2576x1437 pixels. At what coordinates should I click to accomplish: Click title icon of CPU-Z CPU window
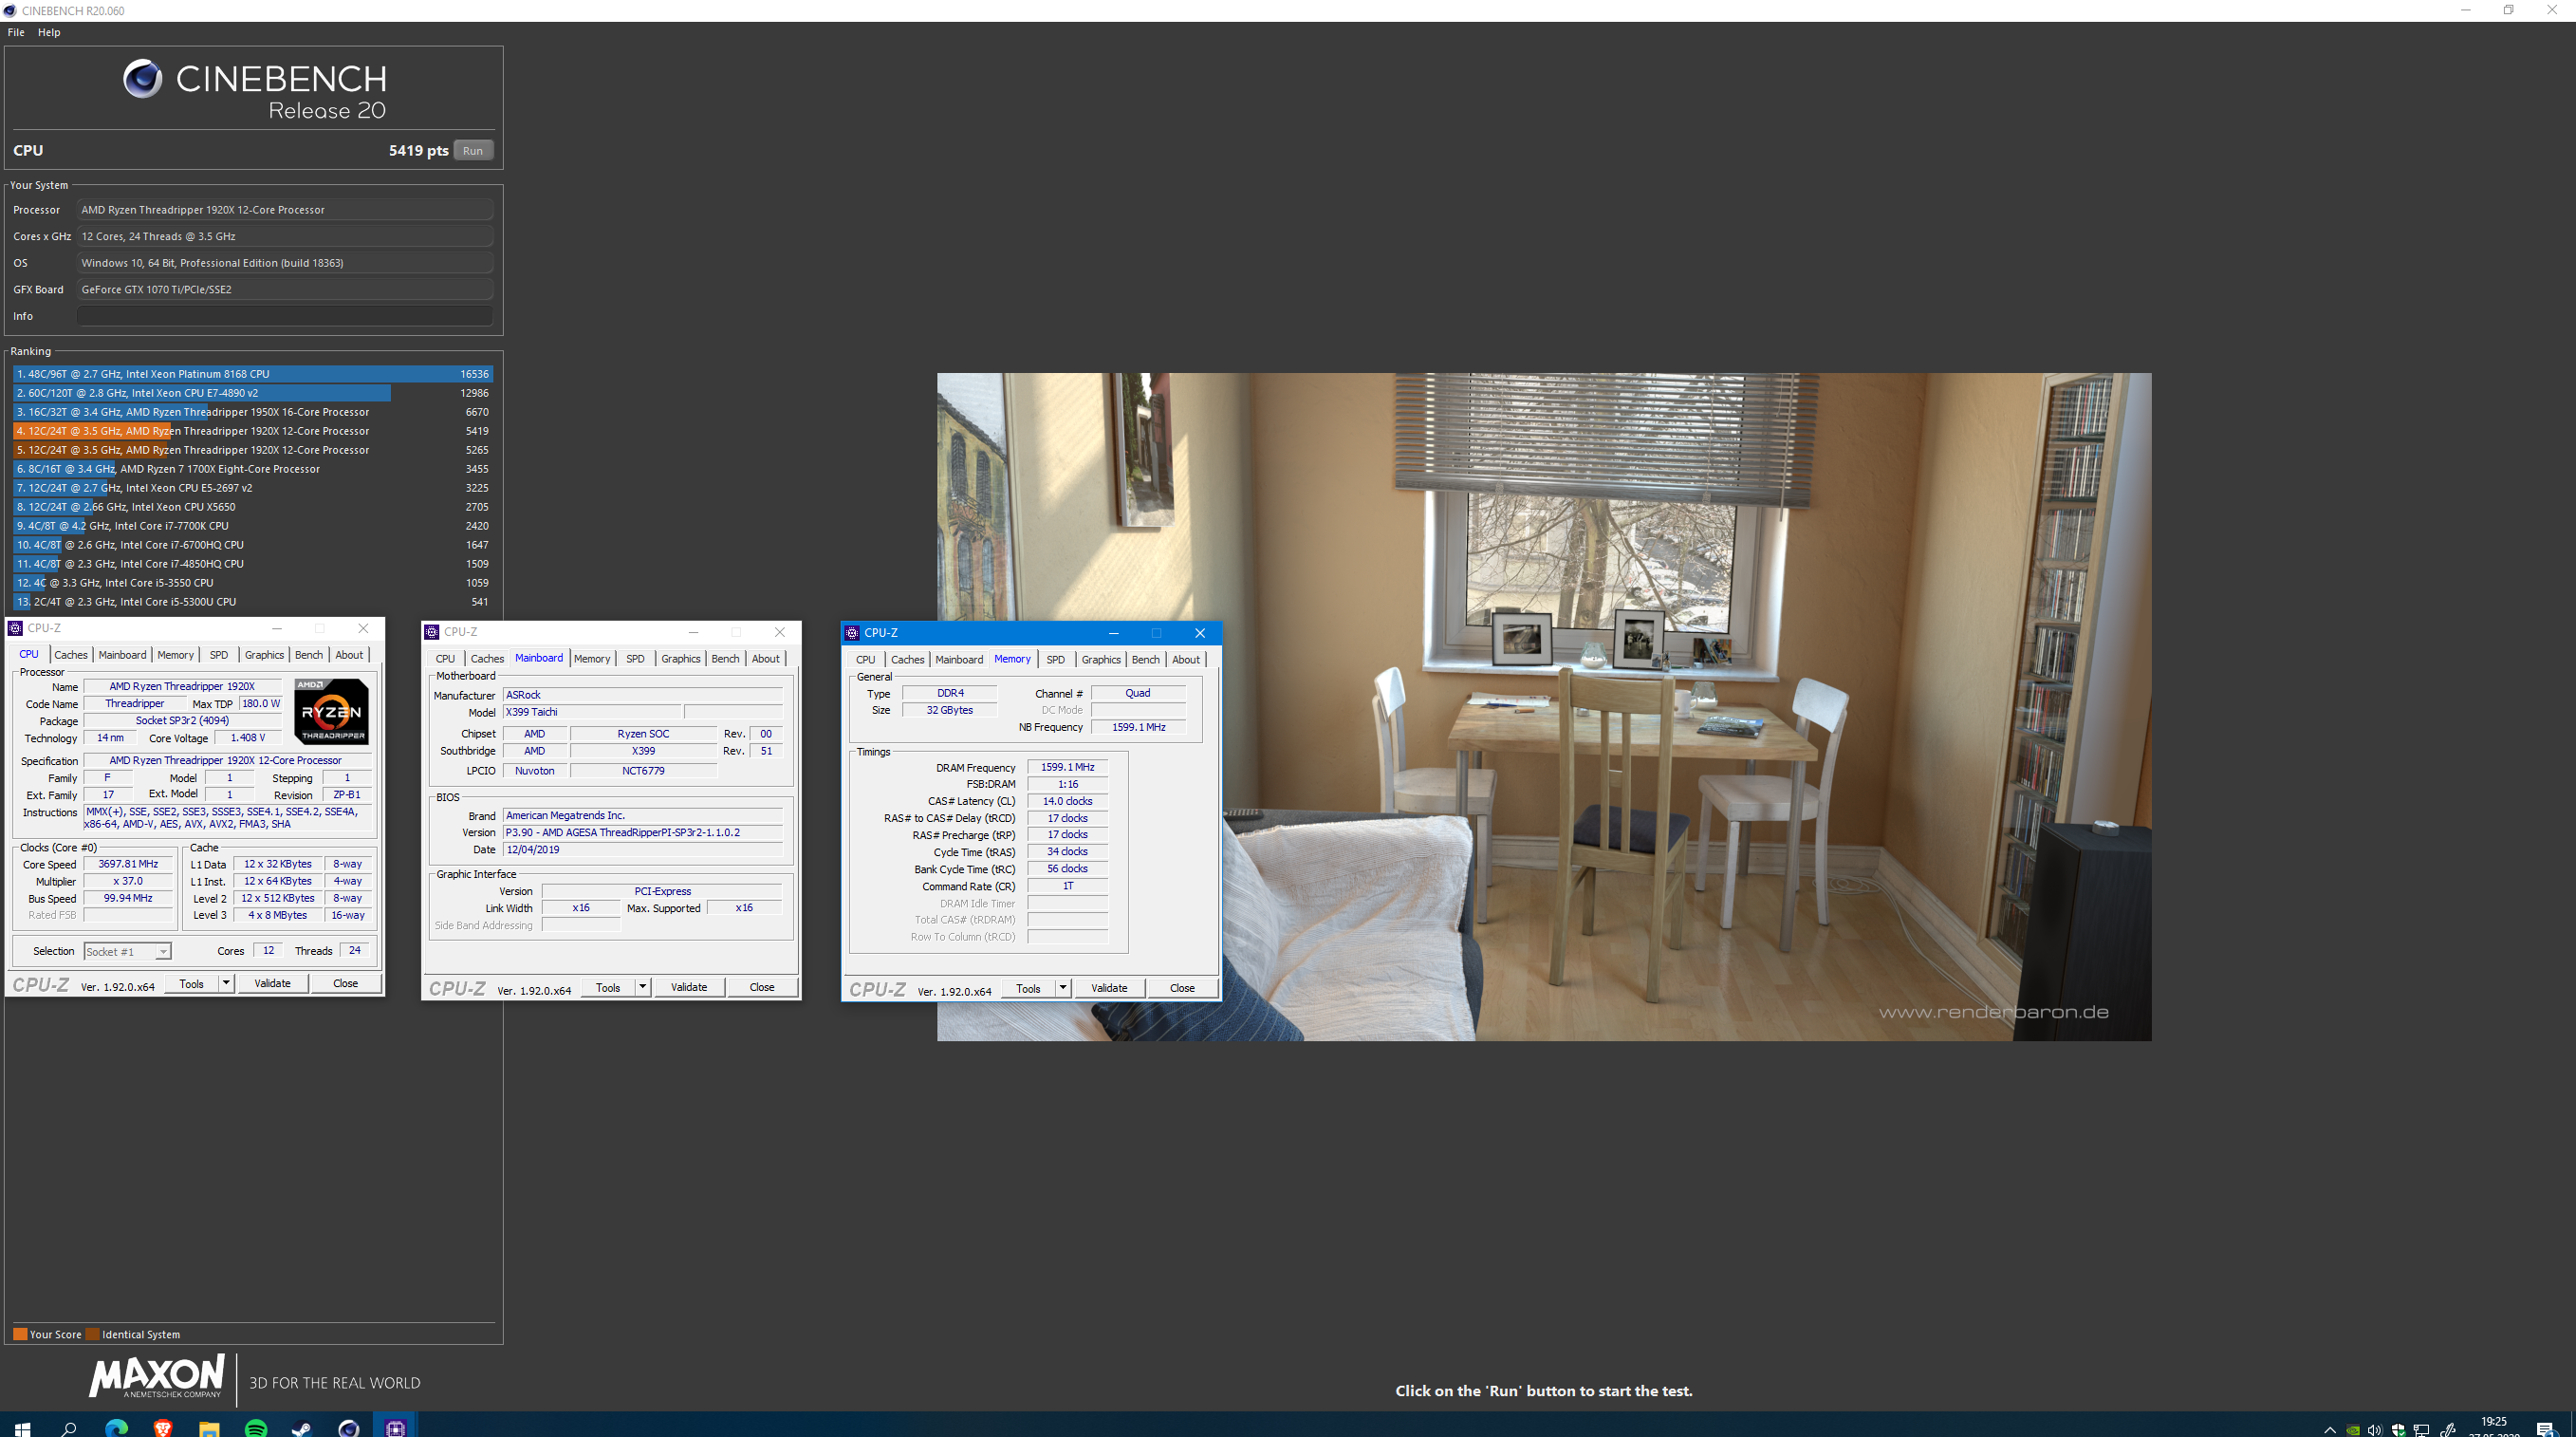pyautogui.click(x=15, y=628)
